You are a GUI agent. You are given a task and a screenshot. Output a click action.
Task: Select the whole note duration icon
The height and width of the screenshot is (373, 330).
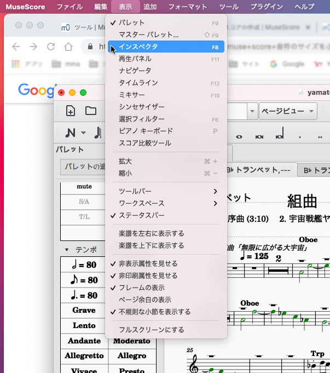239,136
